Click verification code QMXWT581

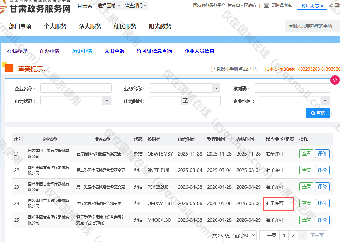[160, 203]
